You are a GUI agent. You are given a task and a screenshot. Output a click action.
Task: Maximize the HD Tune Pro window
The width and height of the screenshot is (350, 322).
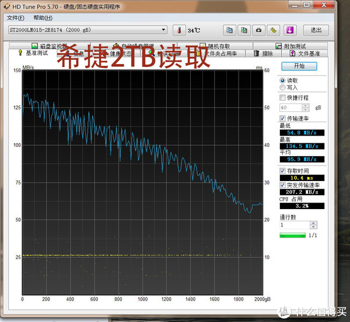[307, 5]
